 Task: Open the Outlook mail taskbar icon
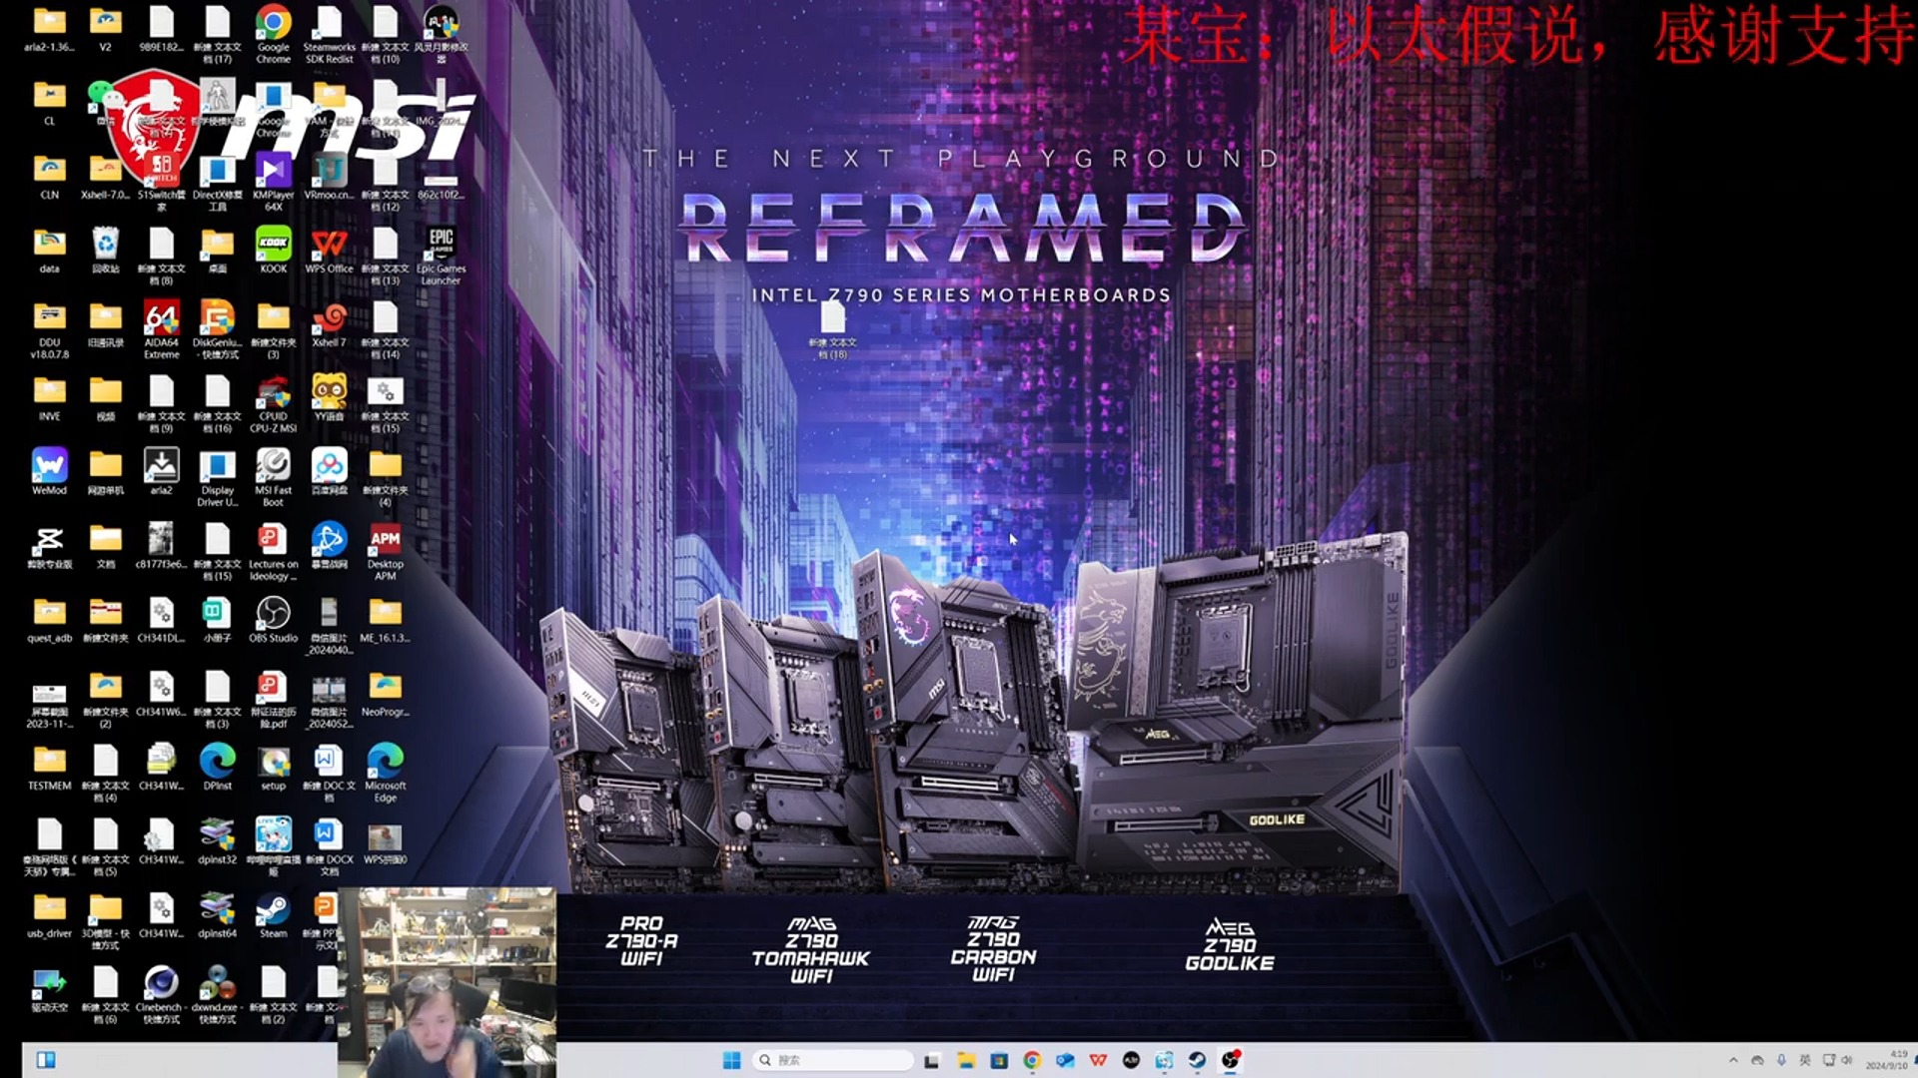pos(1065,1060)
